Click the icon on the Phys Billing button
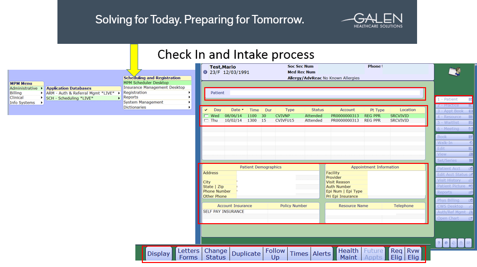The width and height of the screenshot is (477, 267). click(x=470, y=200)
